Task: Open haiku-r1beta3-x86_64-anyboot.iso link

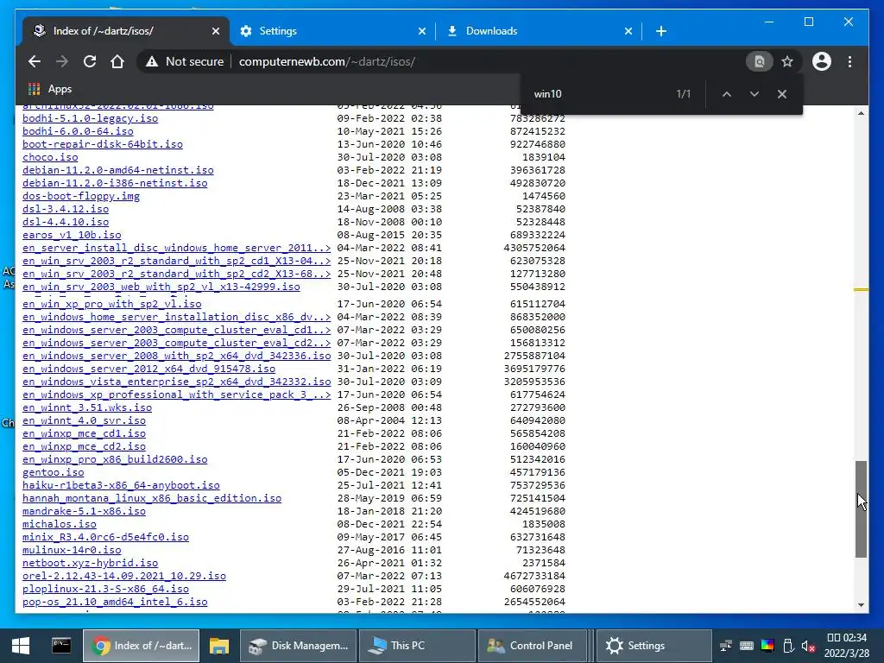Action: point(121,485)
